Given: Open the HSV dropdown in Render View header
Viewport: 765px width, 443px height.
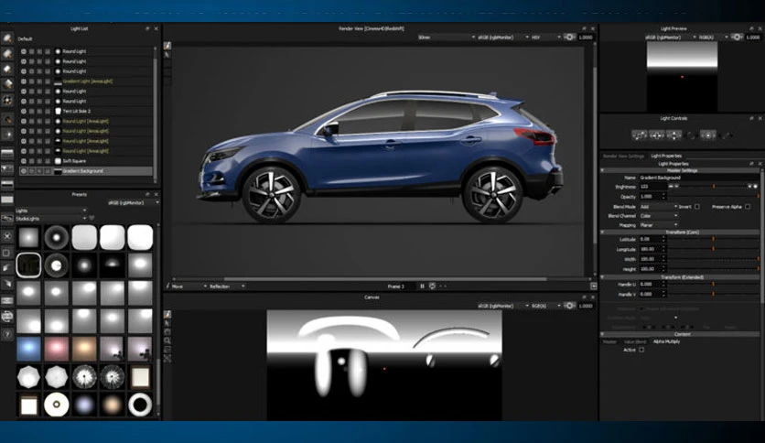Looking at the screenshot, I should click(545, 38).
